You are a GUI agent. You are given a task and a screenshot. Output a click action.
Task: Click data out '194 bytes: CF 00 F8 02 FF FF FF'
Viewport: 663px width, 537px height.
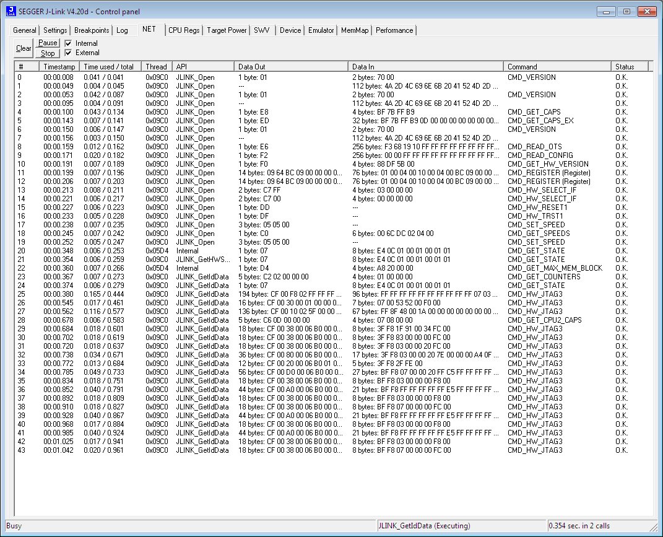[x=290, y=294]
